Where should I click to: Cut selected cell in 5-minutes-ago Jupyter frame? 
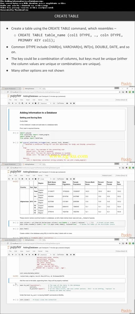pyautogui.click(x=16, y=103)
